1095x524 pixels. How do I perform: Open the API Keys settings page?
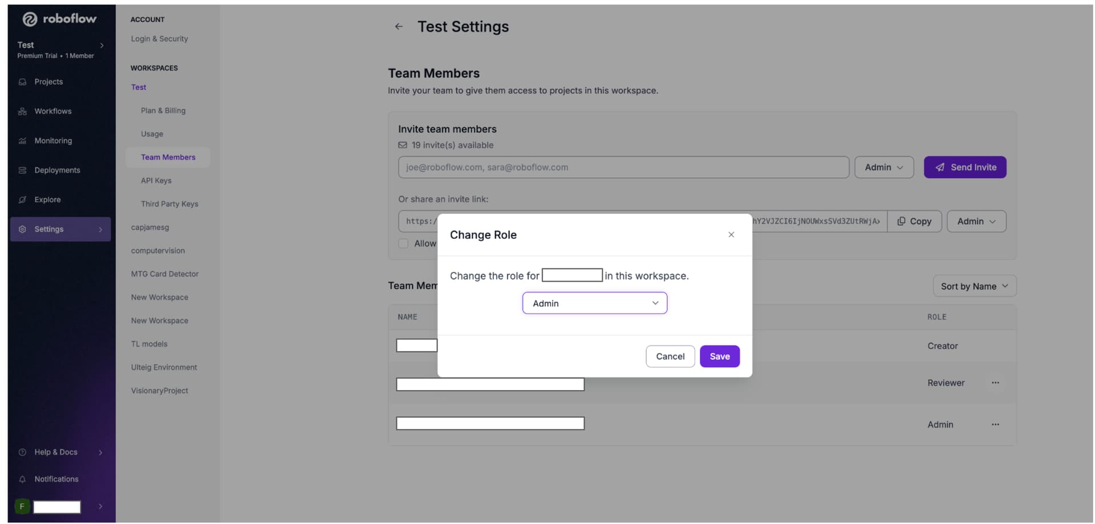[156, 181]
